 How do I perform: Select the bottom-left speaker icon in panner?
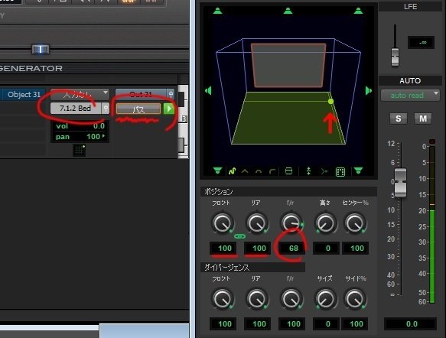[217, 171]
